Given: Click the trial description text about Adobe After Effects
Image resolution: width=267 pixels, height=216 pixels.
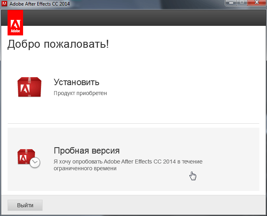Looking at the screenshot, I should [x=128, y=165].
